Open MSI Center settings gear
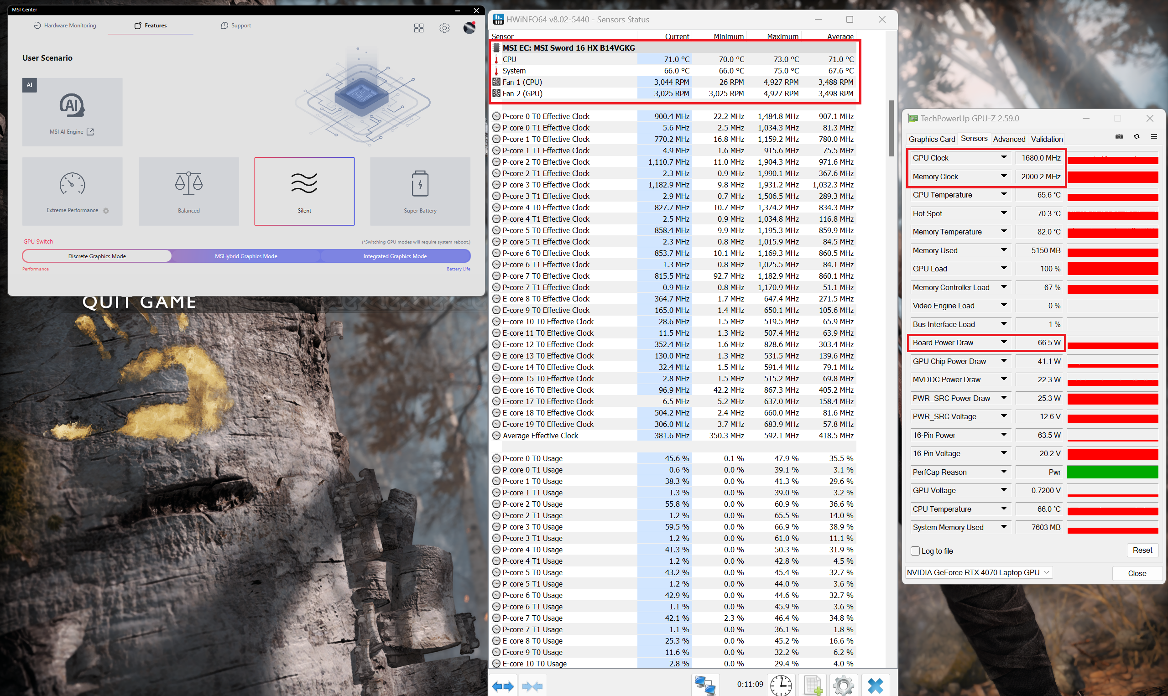Image resolution: width=1168 pixels, height=696 pixels. [445, 28]
